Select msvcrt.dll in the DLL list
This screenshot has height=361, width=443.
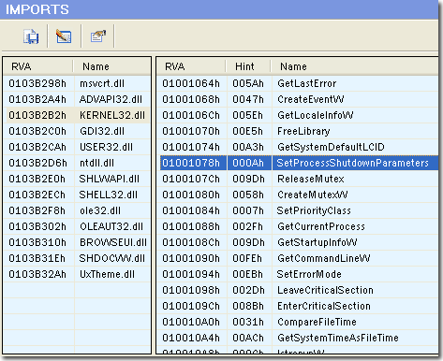pyautogui.click(x=77, y=83)
